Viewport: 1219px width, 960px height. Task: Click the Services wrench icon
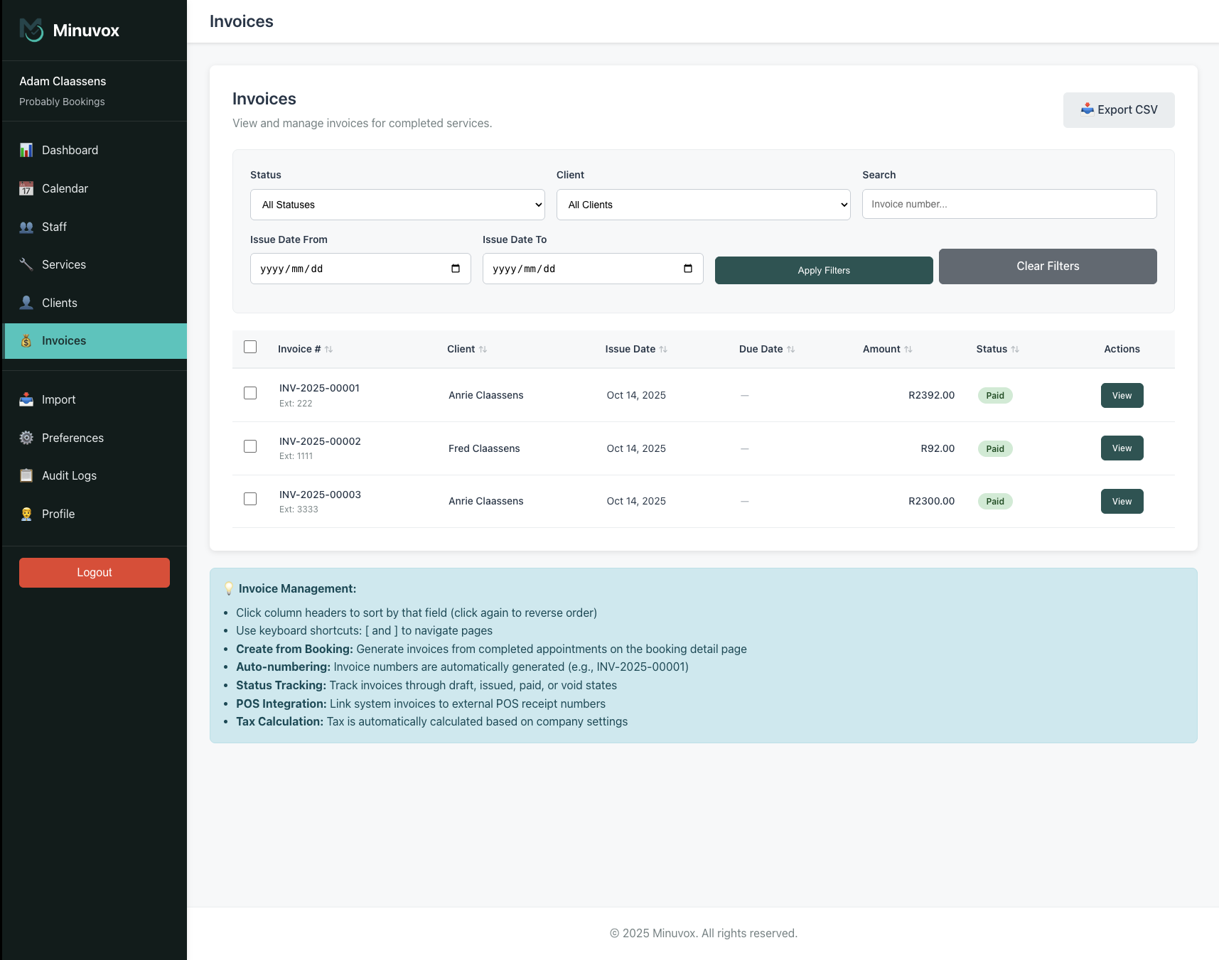click(x=26, y=264)
